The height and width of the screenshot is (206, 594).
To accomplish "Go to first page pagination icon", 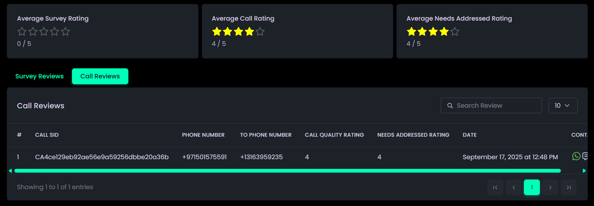I will pyautogui.click(x=495, y=187).
